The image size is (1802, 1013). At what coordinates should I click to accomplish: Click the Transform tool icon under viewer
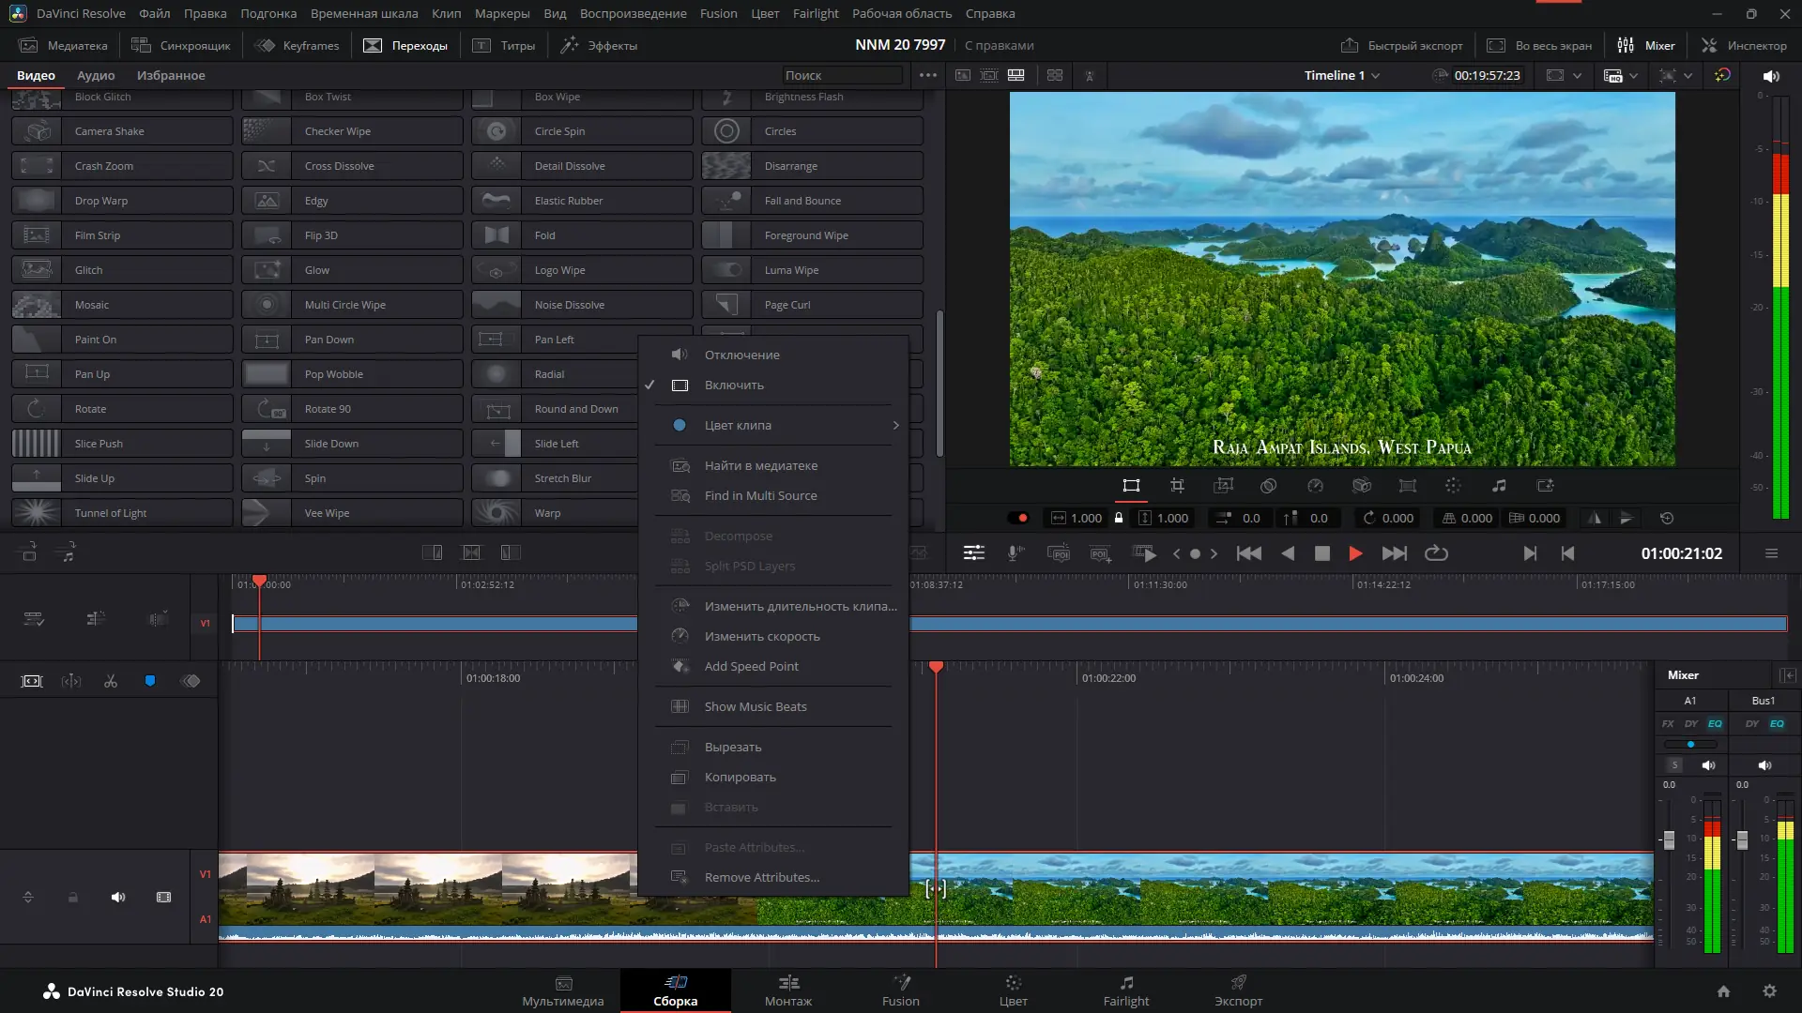click(1131, 486)
